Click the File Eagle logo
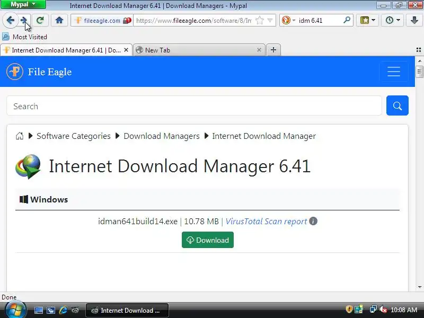This screenshot has width=424, height=318. pyautogui.click(x=15, y=72)
